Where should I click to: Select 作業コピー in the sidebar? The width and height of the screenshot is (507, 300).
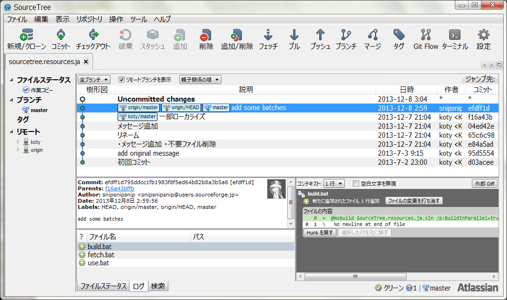click(38, 90)
